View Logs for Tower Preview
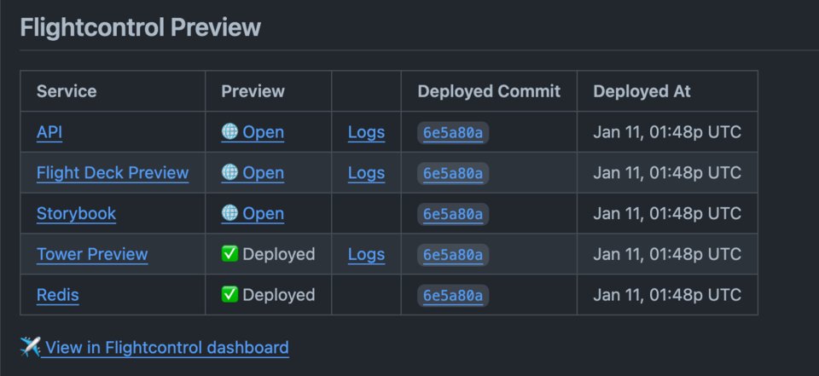Image resolution: width=819 pixels, height=376 pixels. 366,254
